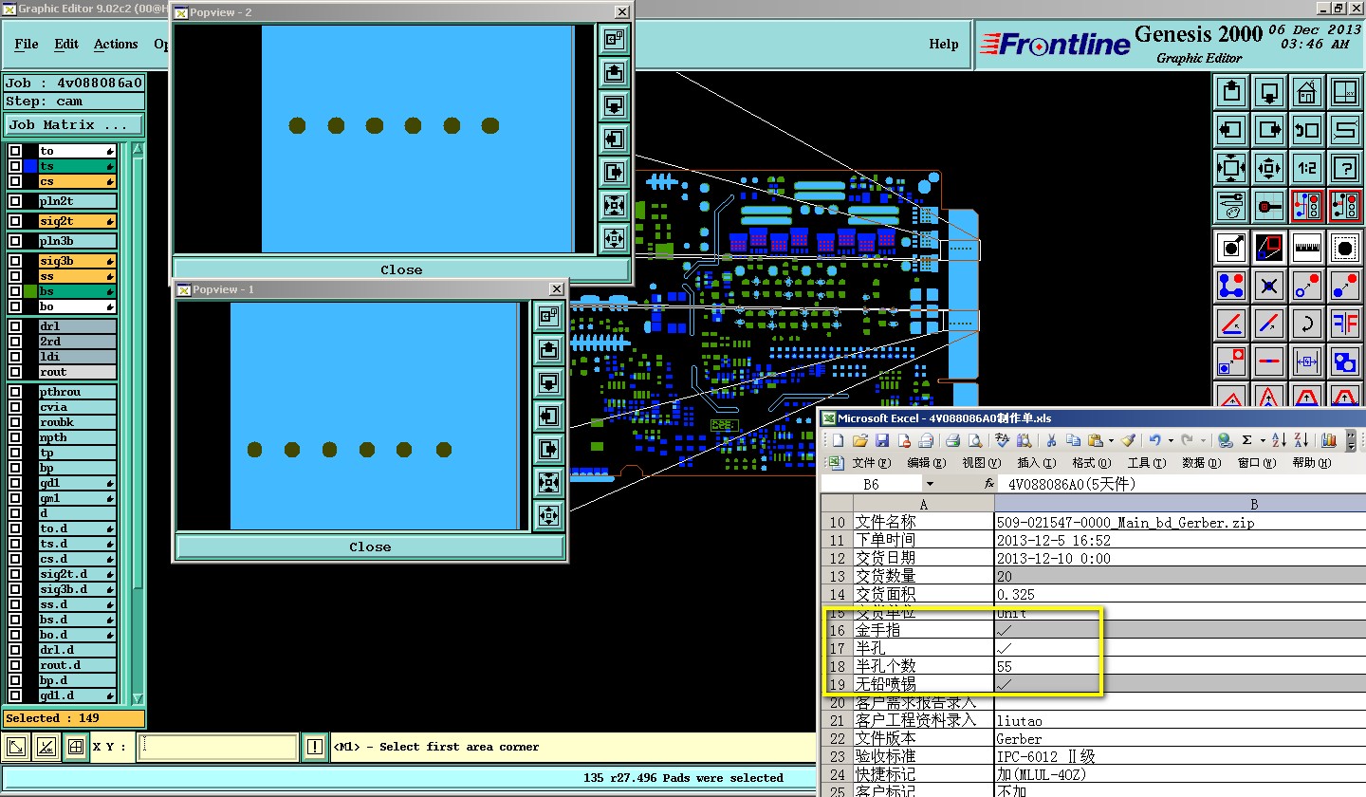Toggle the checkbox for layer drl

pos(15,326)
